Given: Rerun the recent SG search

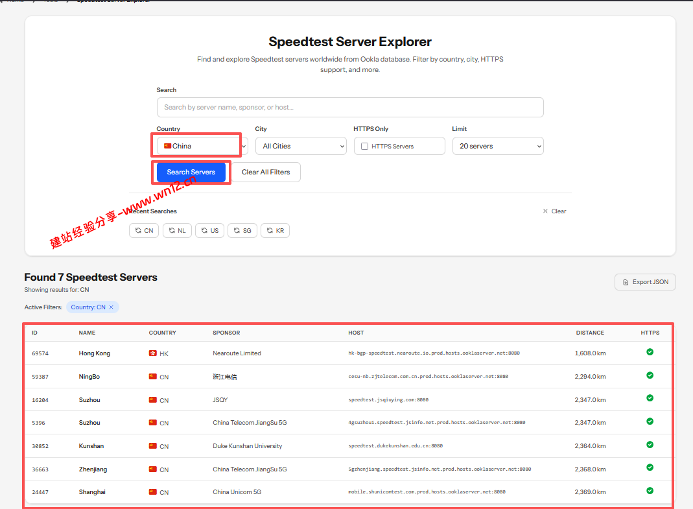Looking at the screenshot, I should click(242, 230).
